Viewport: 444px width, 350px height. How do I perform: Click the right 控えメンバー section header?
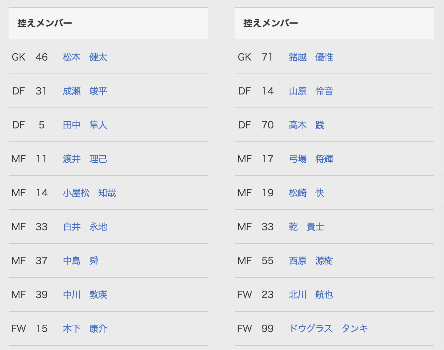coord(271,23)
